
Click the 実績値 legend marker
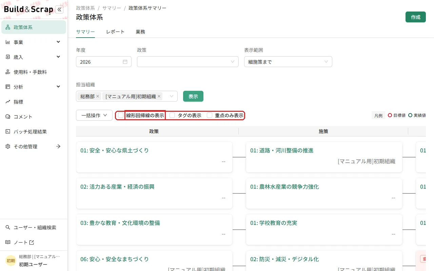[x=410, y=116]
